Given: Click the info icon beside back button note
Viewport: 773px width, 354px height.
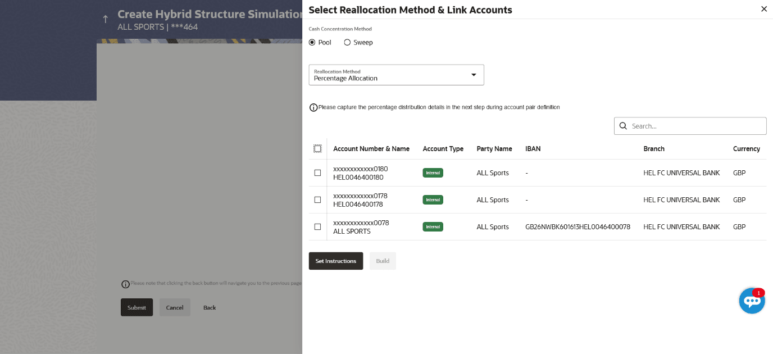Looking at the screenshot, I should [x=125, y=284].
